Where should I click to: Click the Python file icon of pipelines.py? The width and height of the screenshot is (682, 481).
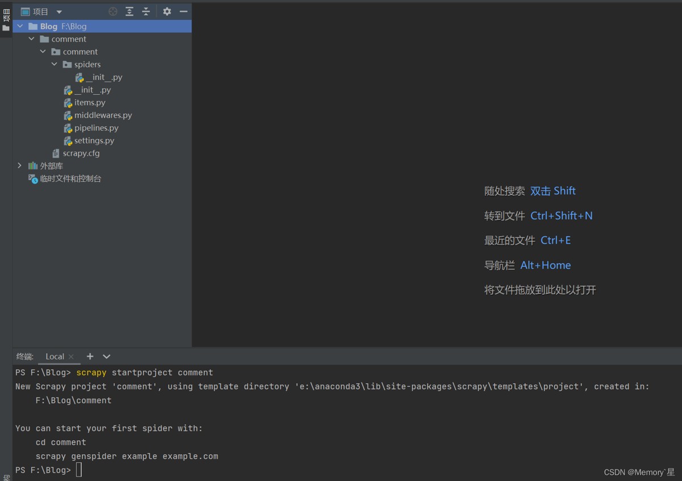coord(68,128)
